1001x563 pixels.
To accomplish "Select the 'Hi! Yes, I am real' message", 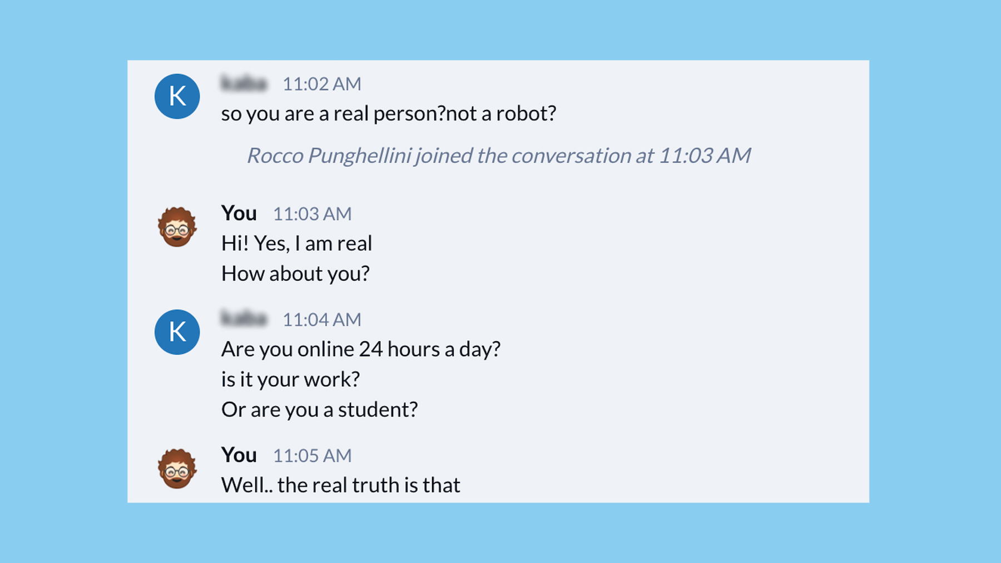I will pyautogui.click(x=296, y=243).
